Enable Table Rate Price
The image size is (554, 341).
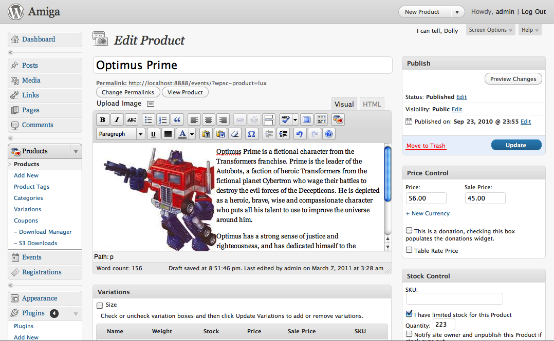pos(409,250)
